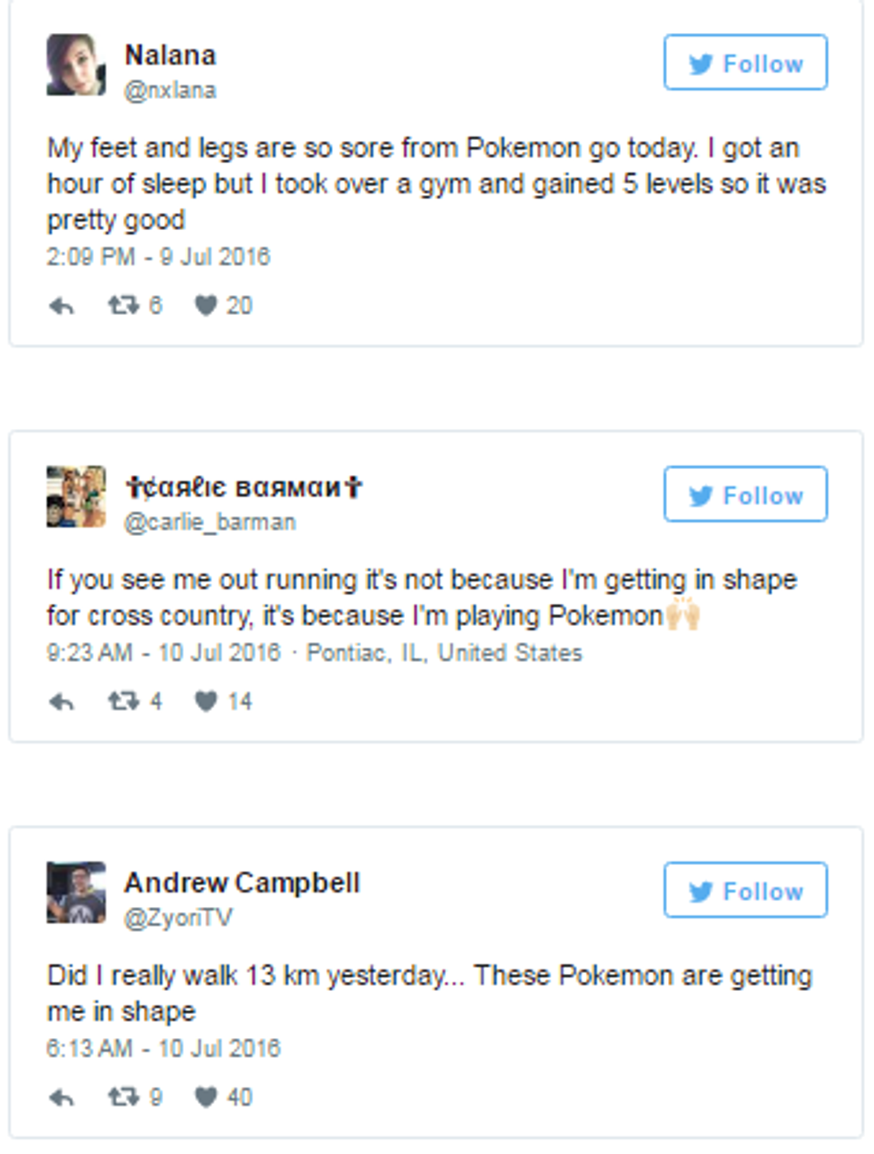
Task: Like Nalana's tweet with 20 likes
Action: pos(206,306)
